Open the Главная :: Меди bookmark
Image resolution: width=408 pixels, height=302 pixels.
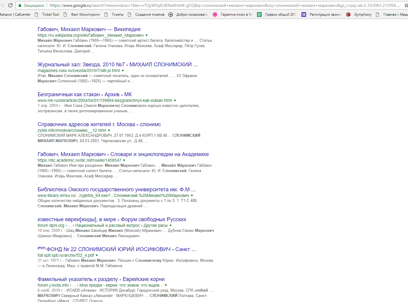pos(391,15)
